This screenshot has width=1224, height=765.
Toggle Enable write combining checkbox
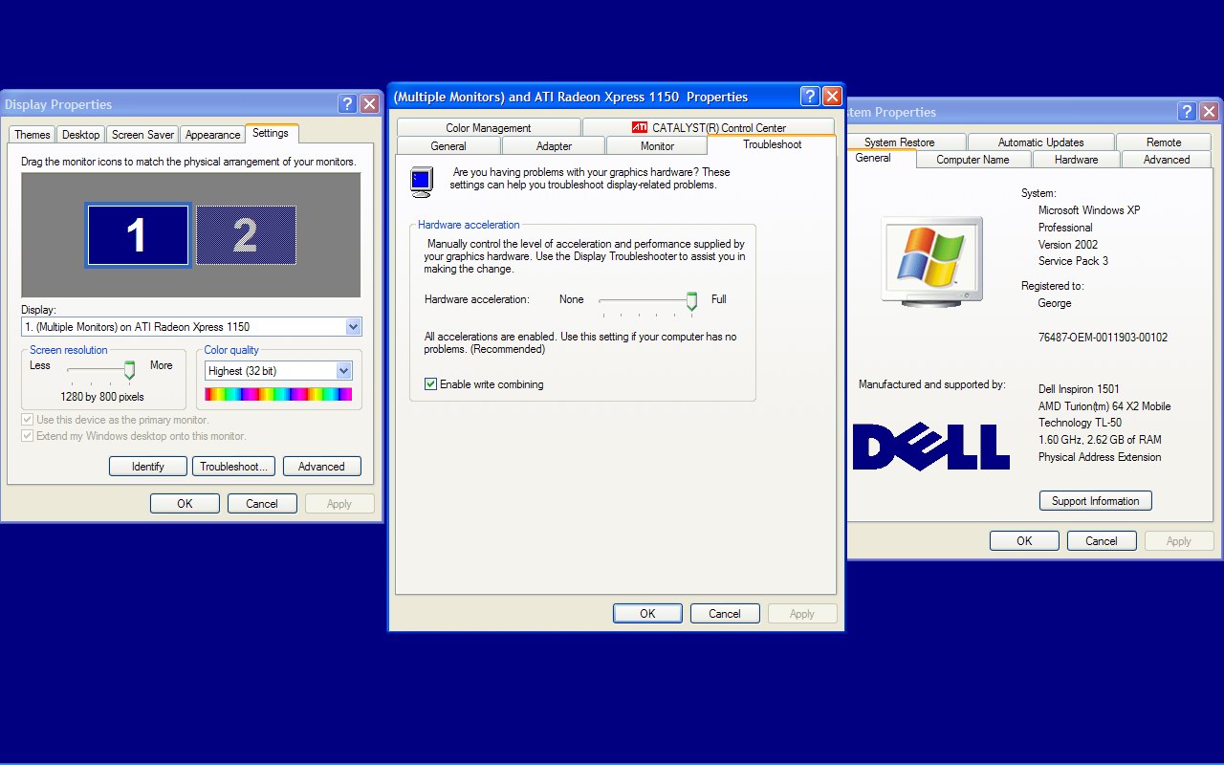coord(430,384)
